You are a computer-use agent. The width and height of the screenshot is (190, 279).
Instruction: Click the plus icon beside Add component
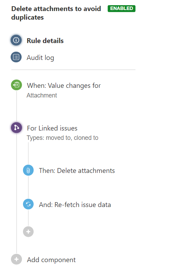click(x=16, y=259)
